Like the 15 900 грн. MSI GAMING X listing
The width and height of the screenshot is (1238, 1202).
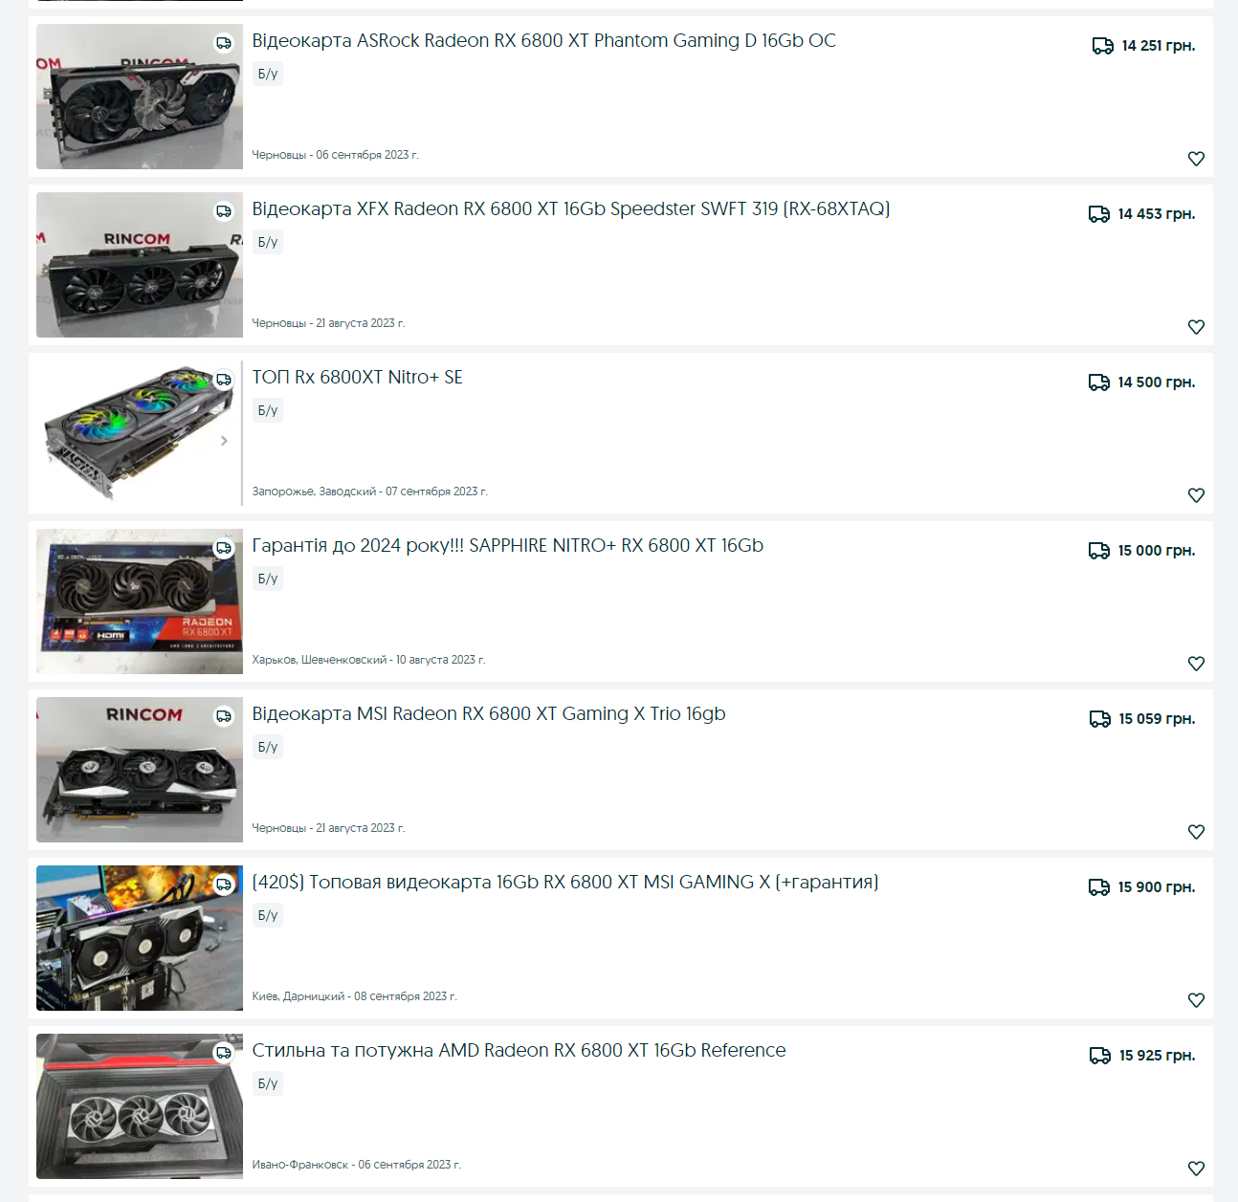point(1196,1000)
